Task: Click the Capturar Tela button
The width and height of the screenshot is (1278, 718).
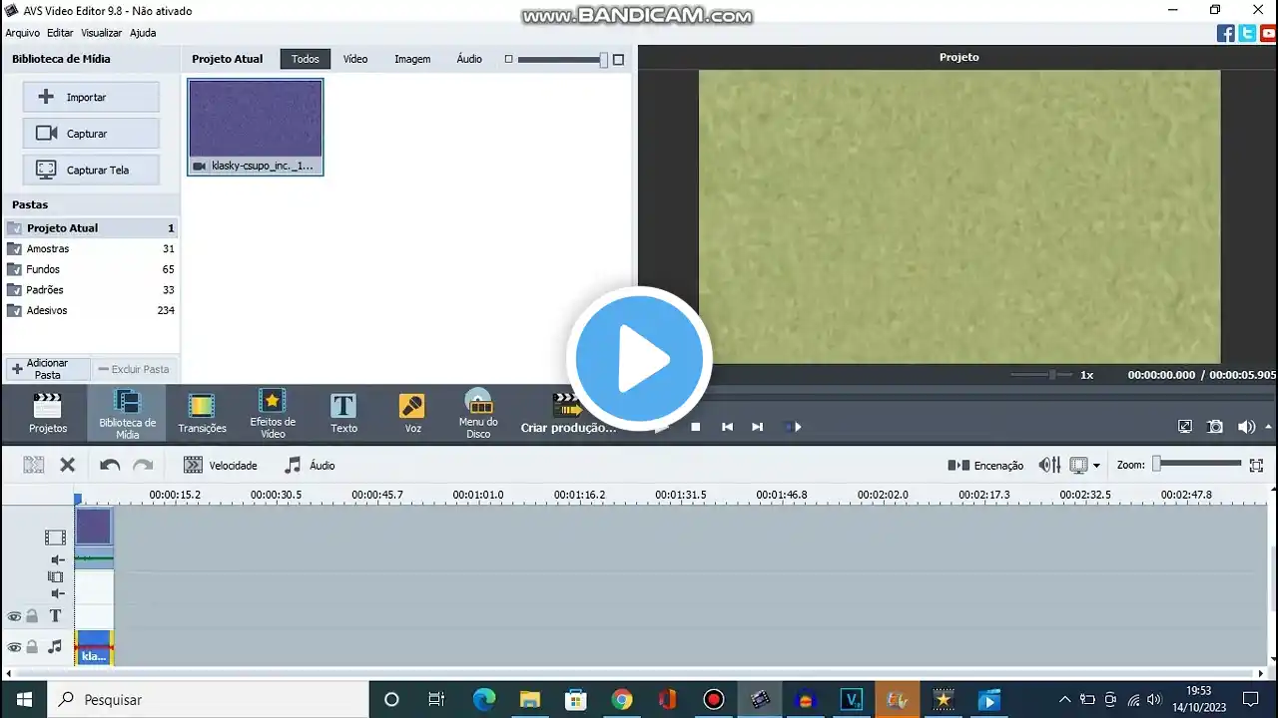Action: (91, 170)
